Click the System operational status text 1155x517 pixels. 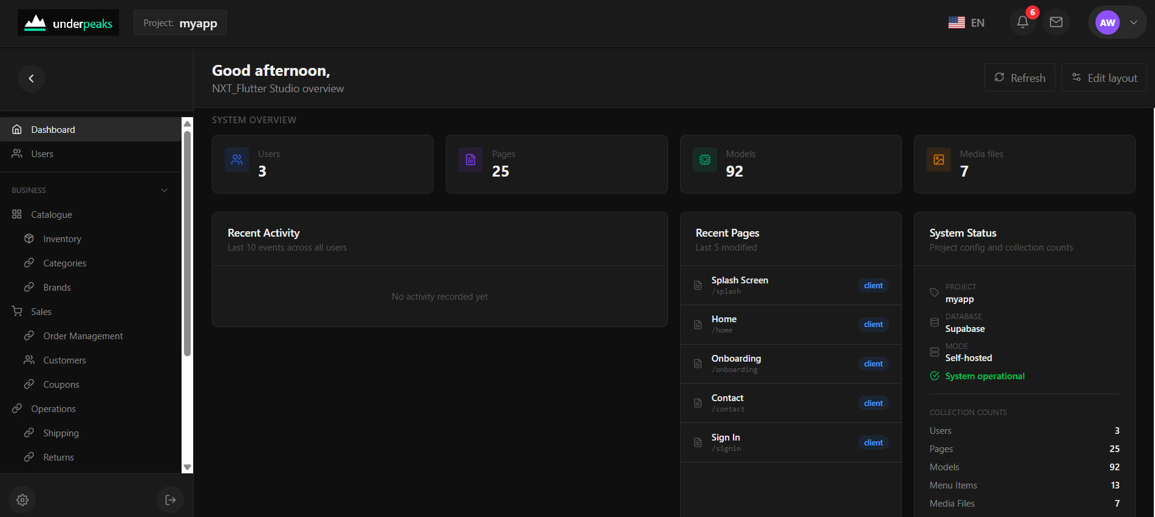pyautogui.click(x=985, y=376)
